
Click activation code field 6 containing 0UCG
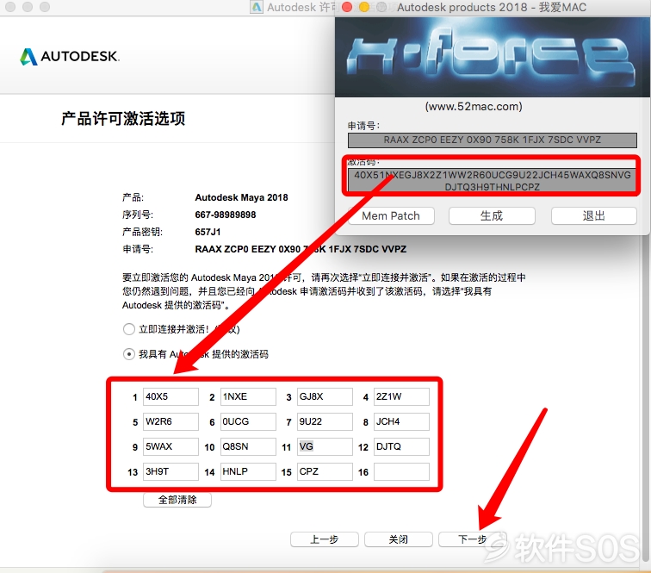point(248,421)
